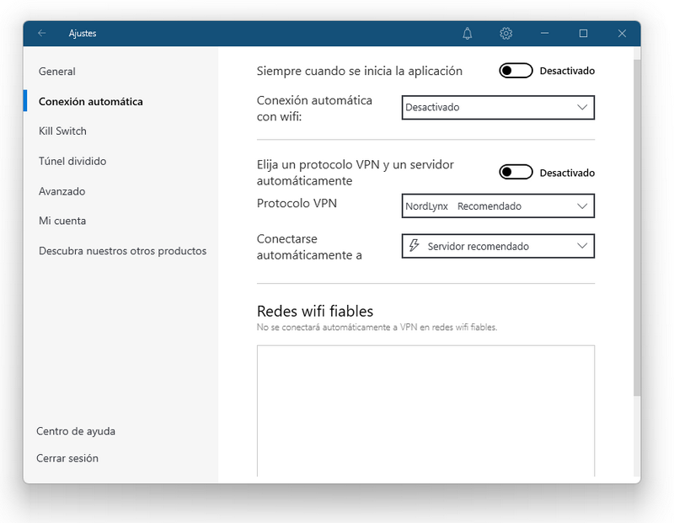Open 'Conexión automática con wifi' dropdown

coord(498,108)
